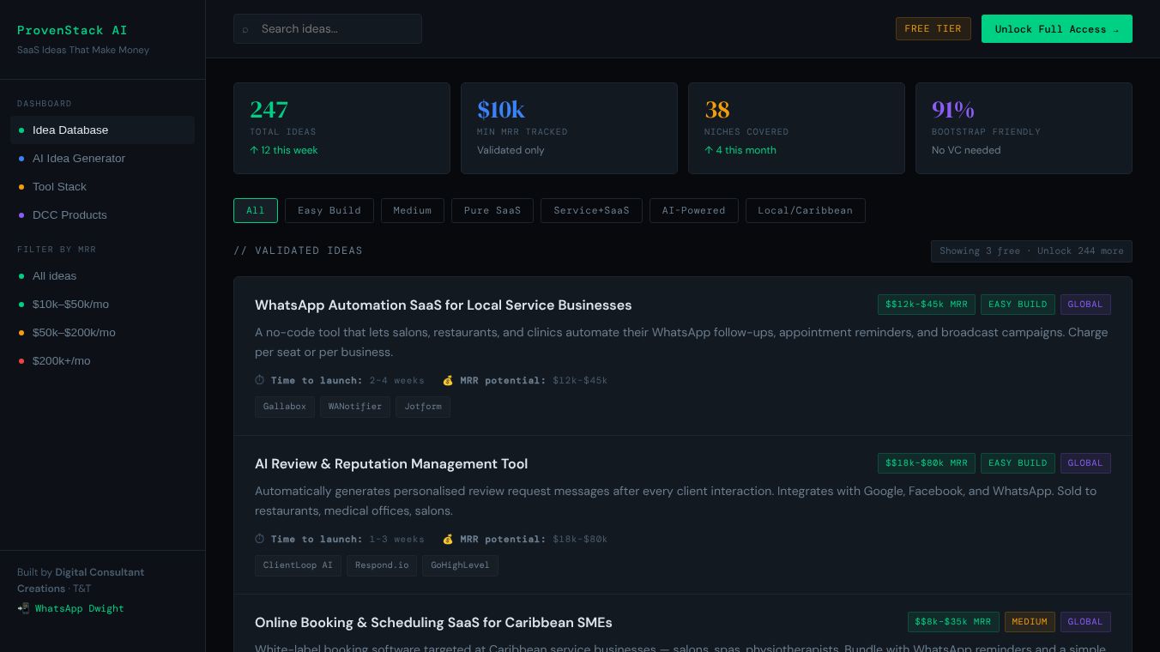Open AI Review & Reputation Management Tool
Image resolution: width=1160 pixels, height=652 pixels.
pyautogui.click(x=391, y=464)
